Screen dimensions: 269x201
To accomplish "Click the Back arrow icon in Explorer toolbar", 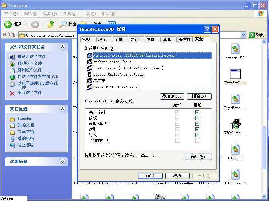I will (x=8, y=24).
